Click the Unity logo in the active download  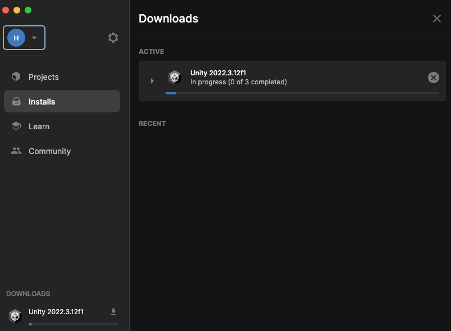(x=175, y=78)
